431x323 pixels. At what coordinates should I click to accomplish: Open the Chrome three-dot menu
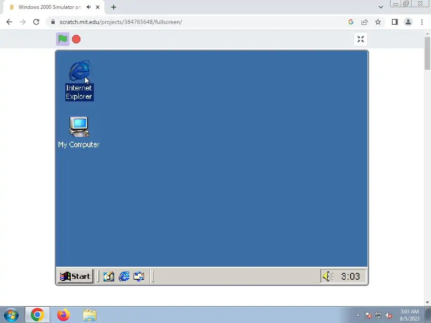tap(422, 22)
